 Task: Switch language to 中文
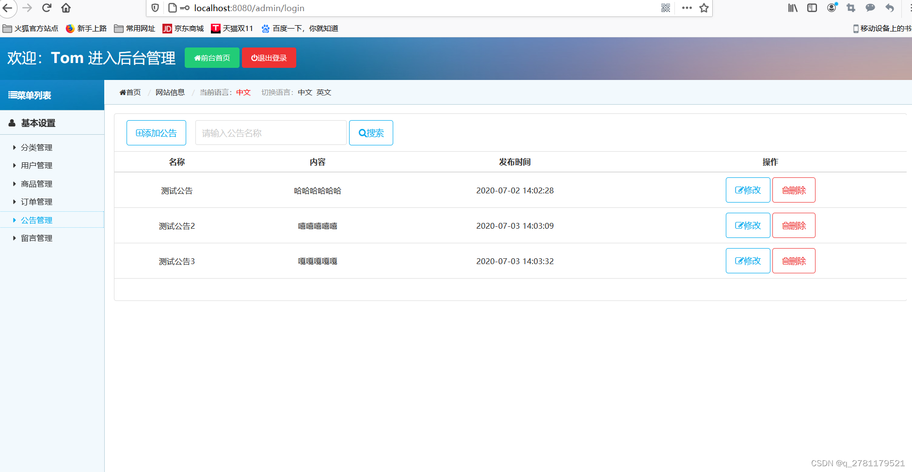[x=305, y=92]
